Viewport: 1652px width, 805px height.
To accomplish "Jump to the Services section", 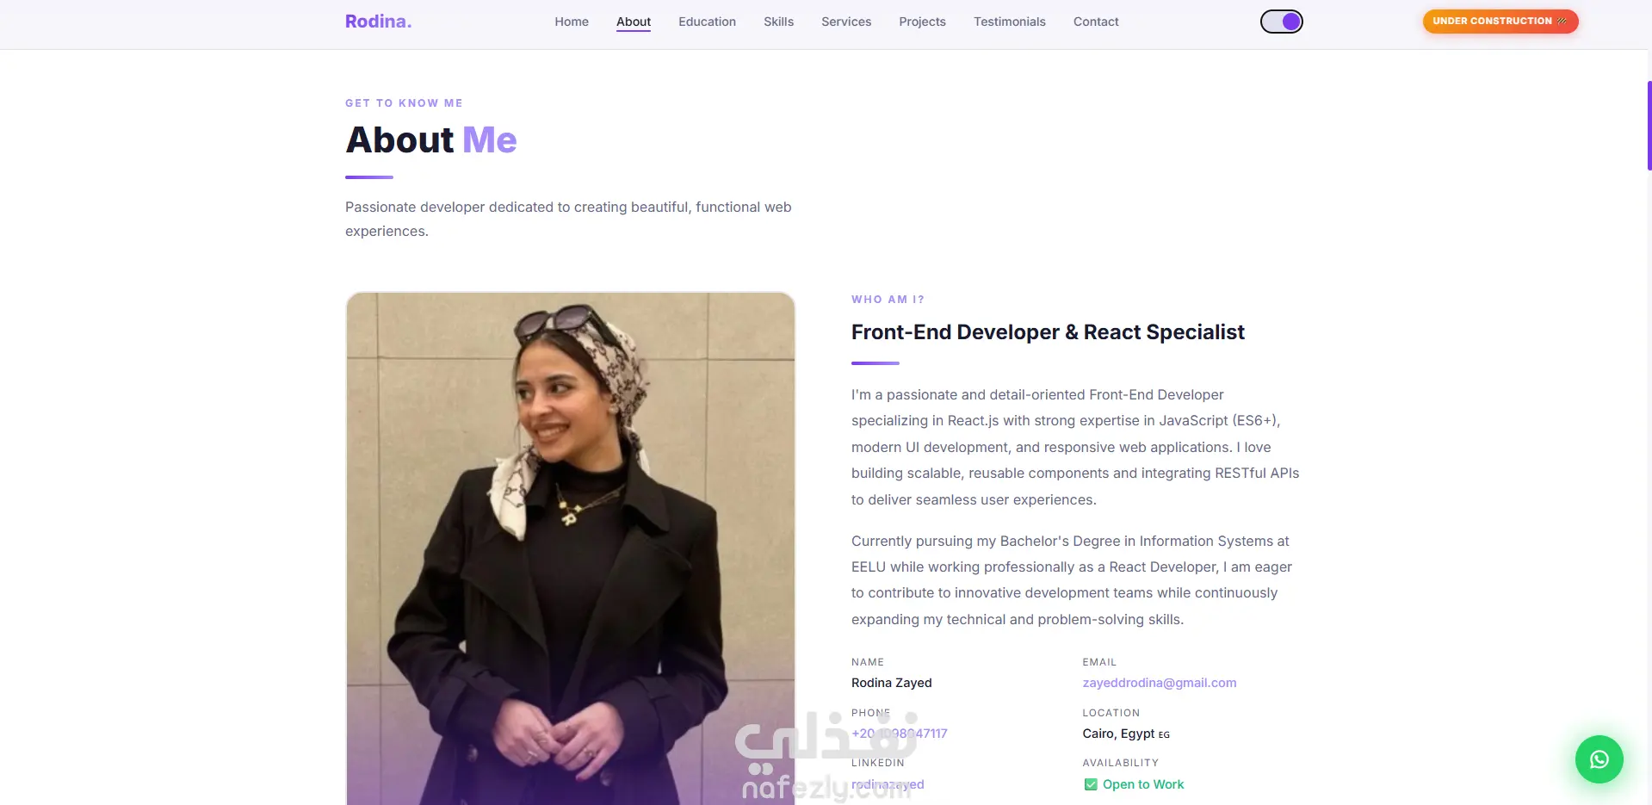I will (846, 22).
